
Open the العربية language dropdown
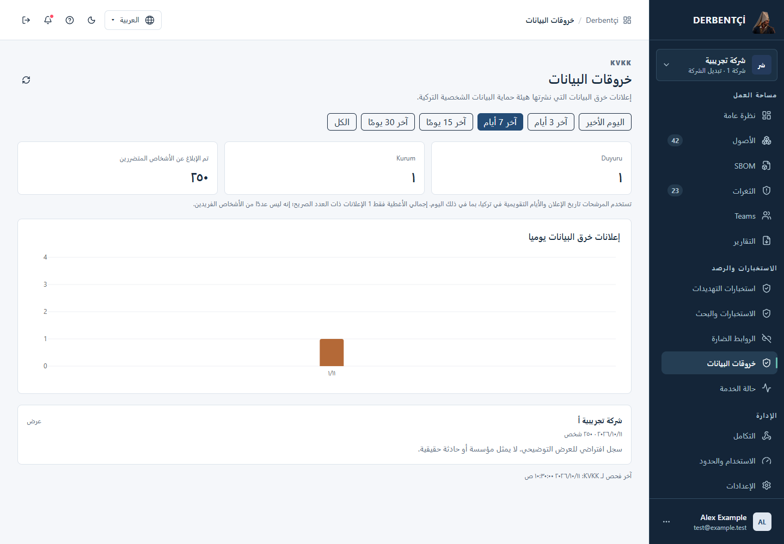click(x=133, y=20)
